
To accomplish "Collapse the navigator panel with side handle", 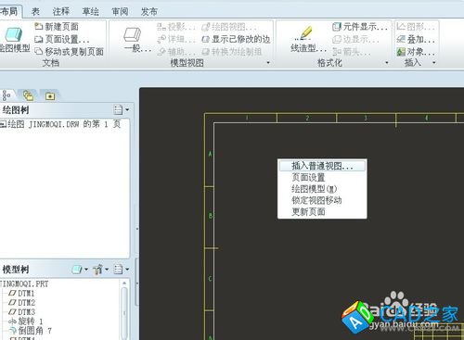I will click(x=136, y=229).
